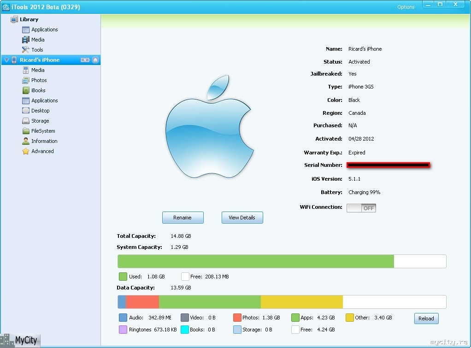
Task: Click the Reload button
Action: tap(426, 319)
